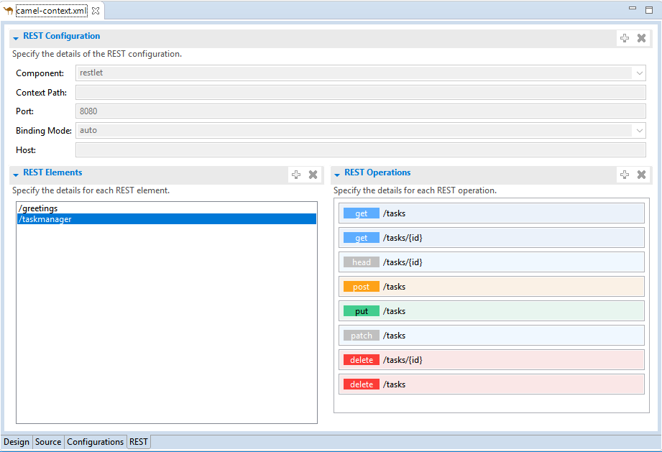
Task: Open the Configurations tab
Action: tap(95, 442)
